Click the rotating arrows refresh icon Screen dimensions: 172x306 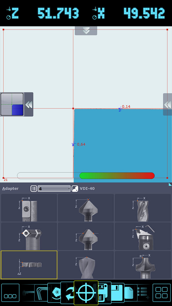point(70,293)
